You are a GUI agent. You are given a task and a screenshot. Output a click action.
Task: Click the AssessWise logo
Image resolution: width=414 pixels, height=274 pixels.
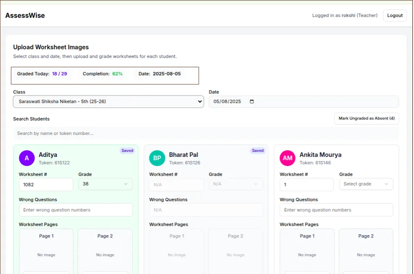(25, 16)
